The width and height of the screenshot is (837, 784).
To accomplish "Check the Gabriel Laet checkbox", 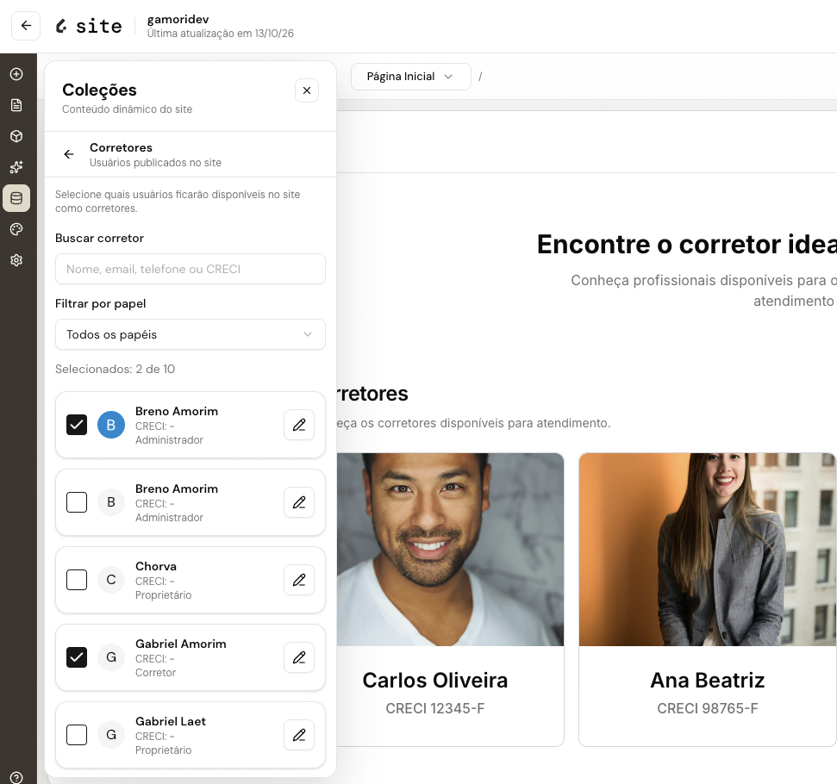I will click(x=77, y=735).
